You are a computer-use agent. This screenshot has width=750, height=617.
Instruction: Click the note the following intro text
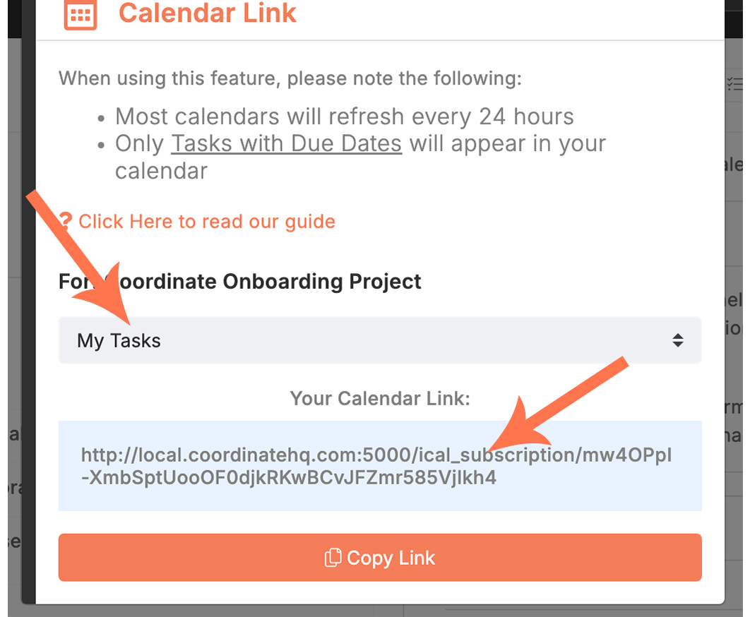tap(290, 78)
